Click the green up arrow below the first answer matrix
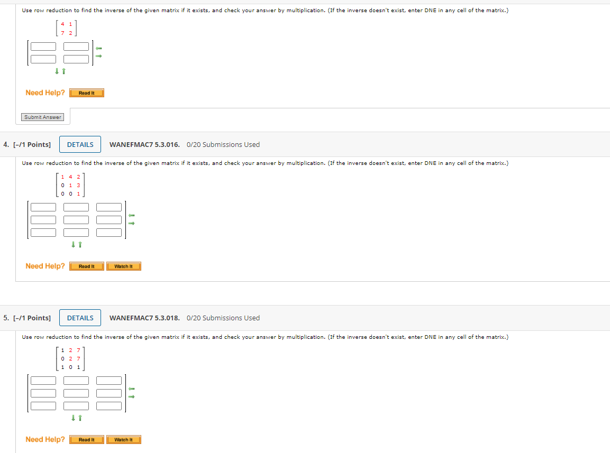The image size is (610, 453). (62, 71)
